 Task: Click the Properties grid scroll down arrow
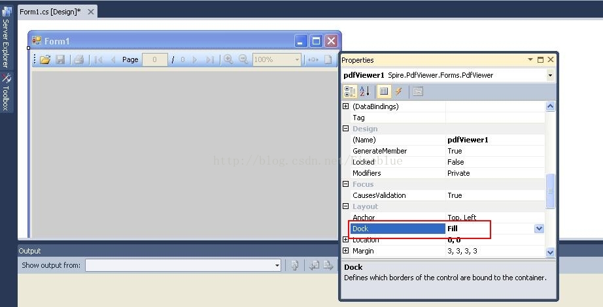click(x=550, y=251)
